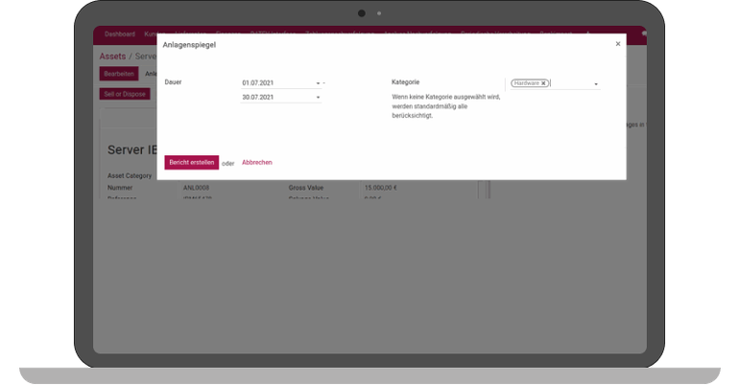The image size is (739, 385).
Task: Click the Nummer value ANL0008
Action: pyautogui.click(x=197, y=189)
